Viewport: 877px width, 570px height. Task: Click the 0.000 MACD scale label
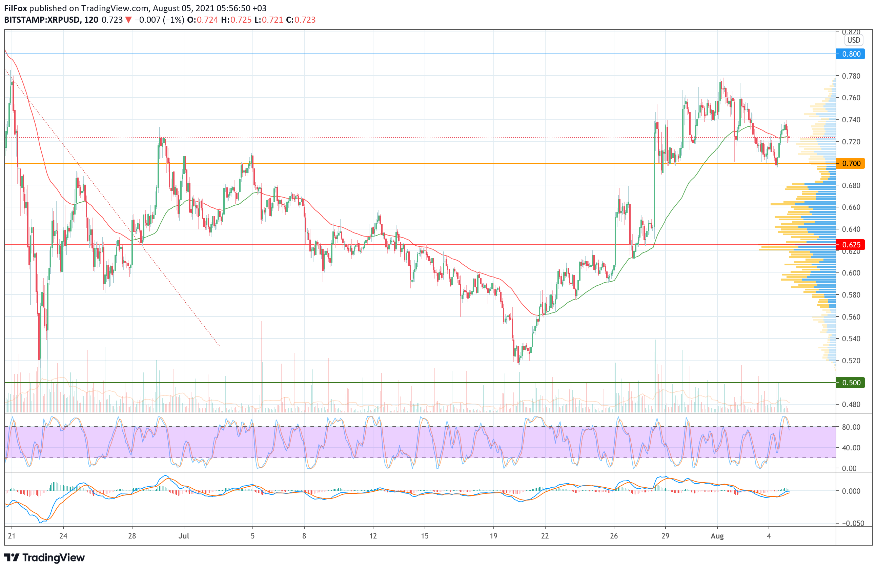(x=851, y=491)
